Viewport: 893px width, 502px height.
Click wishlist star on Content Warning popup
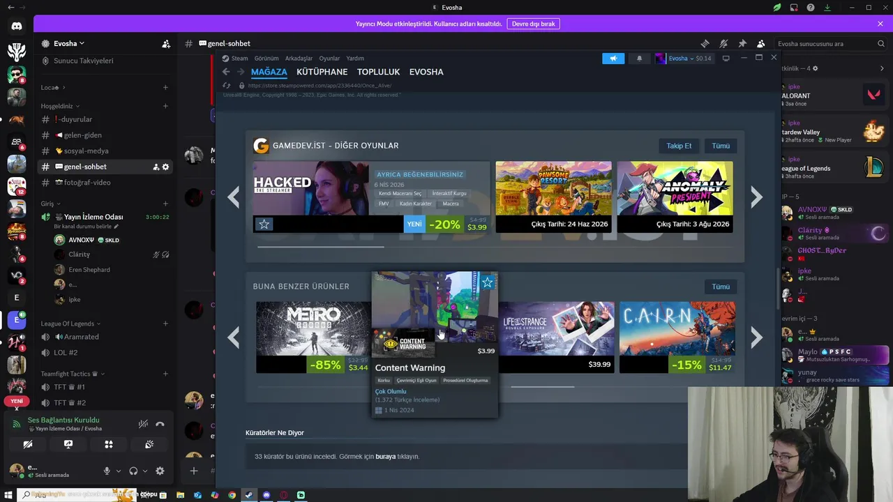tap(487, 282)
